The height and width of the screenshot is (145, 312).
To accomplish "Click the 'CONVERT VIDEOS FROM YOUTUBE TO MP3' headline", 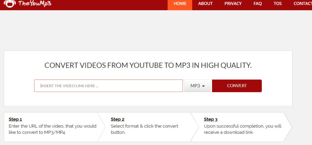I will click(148, 65).
